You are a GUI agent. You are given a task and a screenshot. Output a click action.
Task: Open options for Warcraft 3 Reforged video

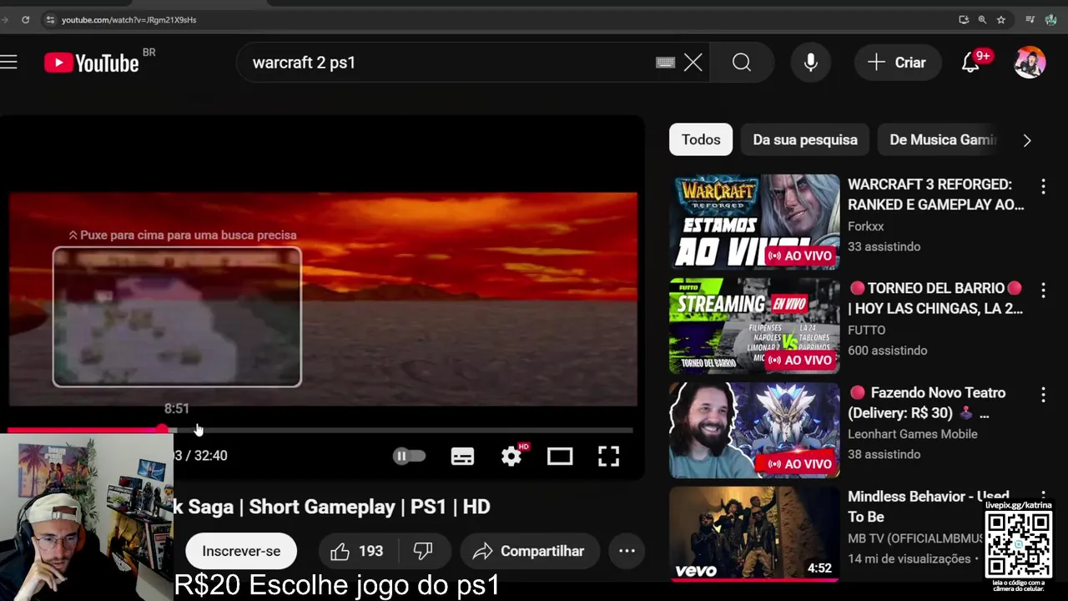(x=1043, y=186)
